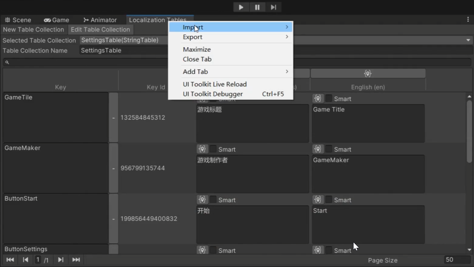This screenshot has height=267, width=474.
Task: Enable Smart for ButtonStart Chinese entry
Action: pos(213,199)
